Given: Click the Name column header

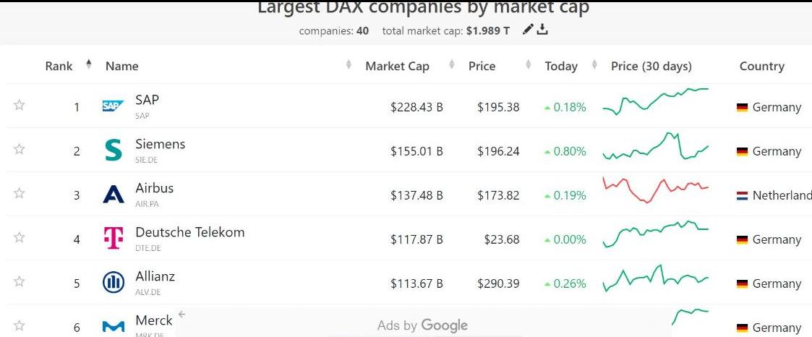Looking at the screenshot, I should [x=121, y=66].
